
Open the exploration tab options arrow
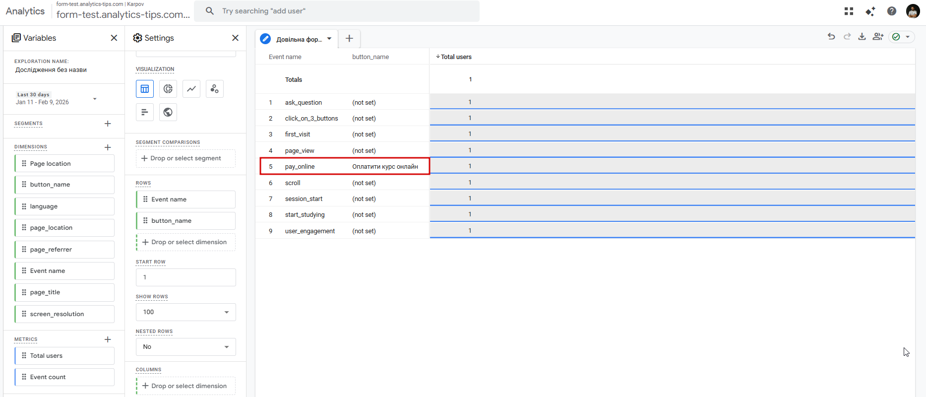329,39
